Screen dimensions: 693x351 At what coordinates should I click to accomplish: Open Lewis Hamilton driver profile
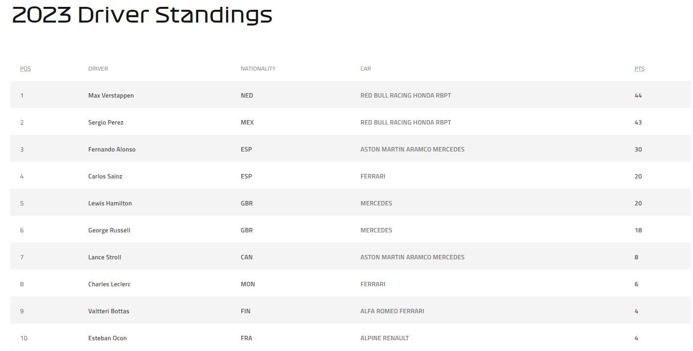coord(110,203)
